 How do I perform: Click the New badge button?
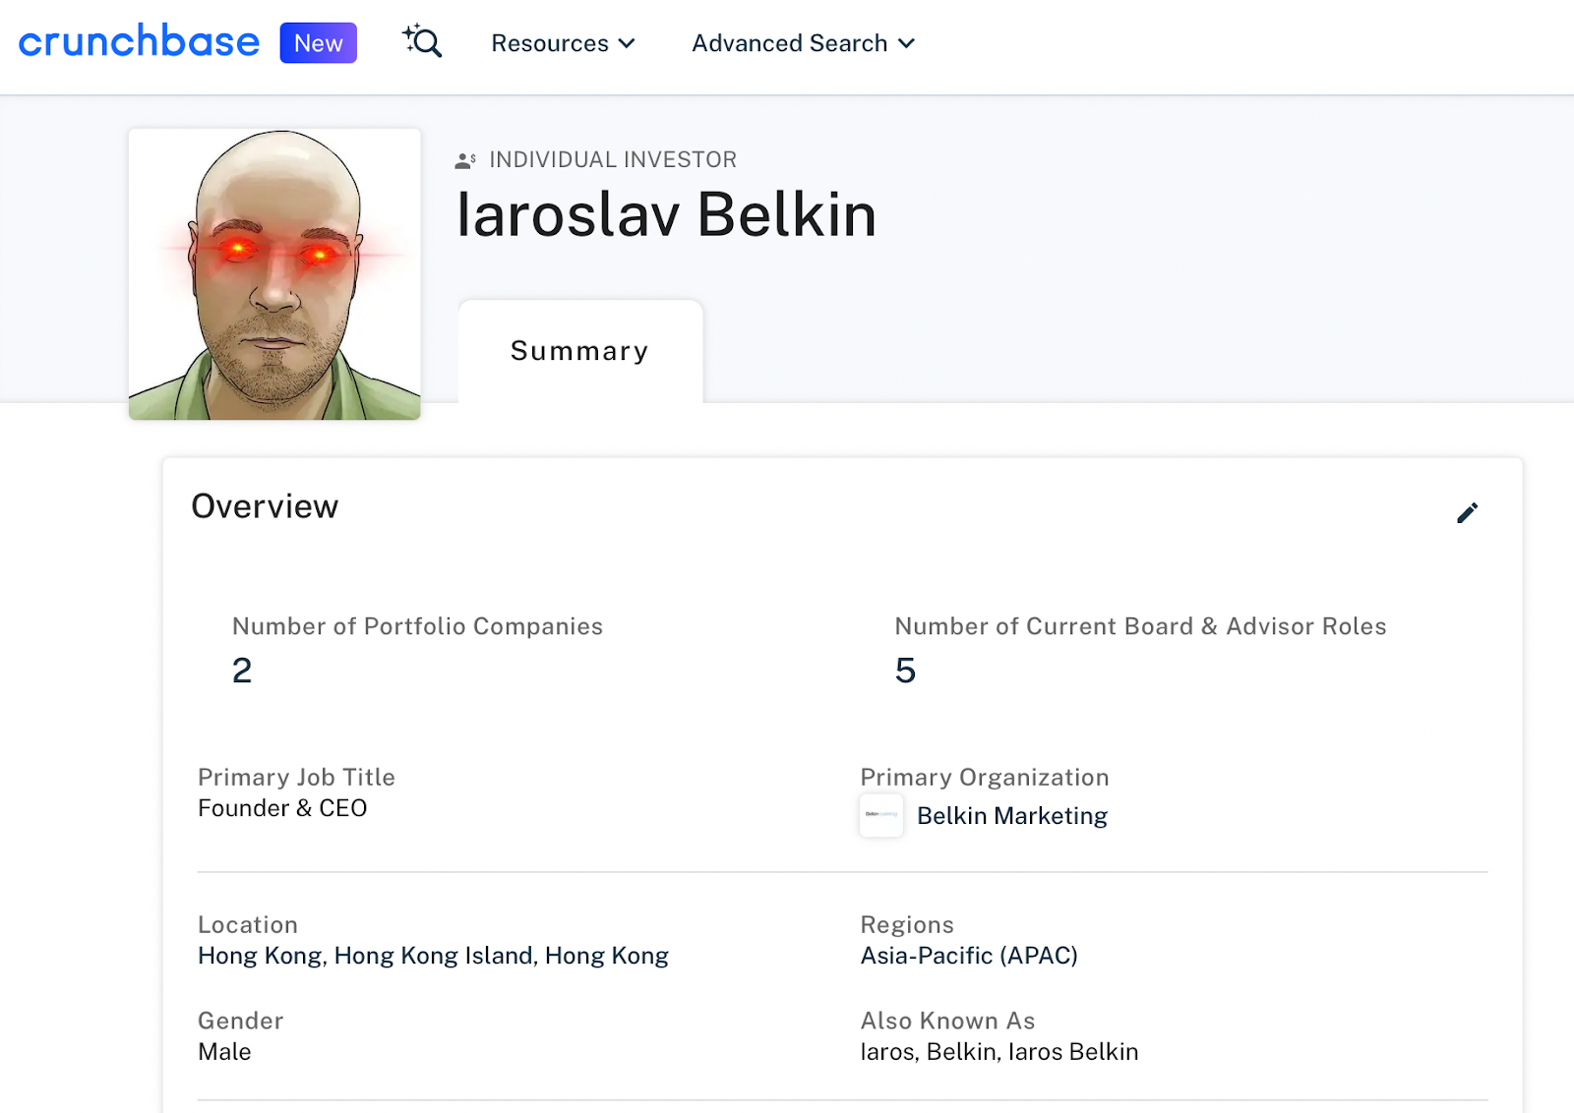tap(317, 42)
